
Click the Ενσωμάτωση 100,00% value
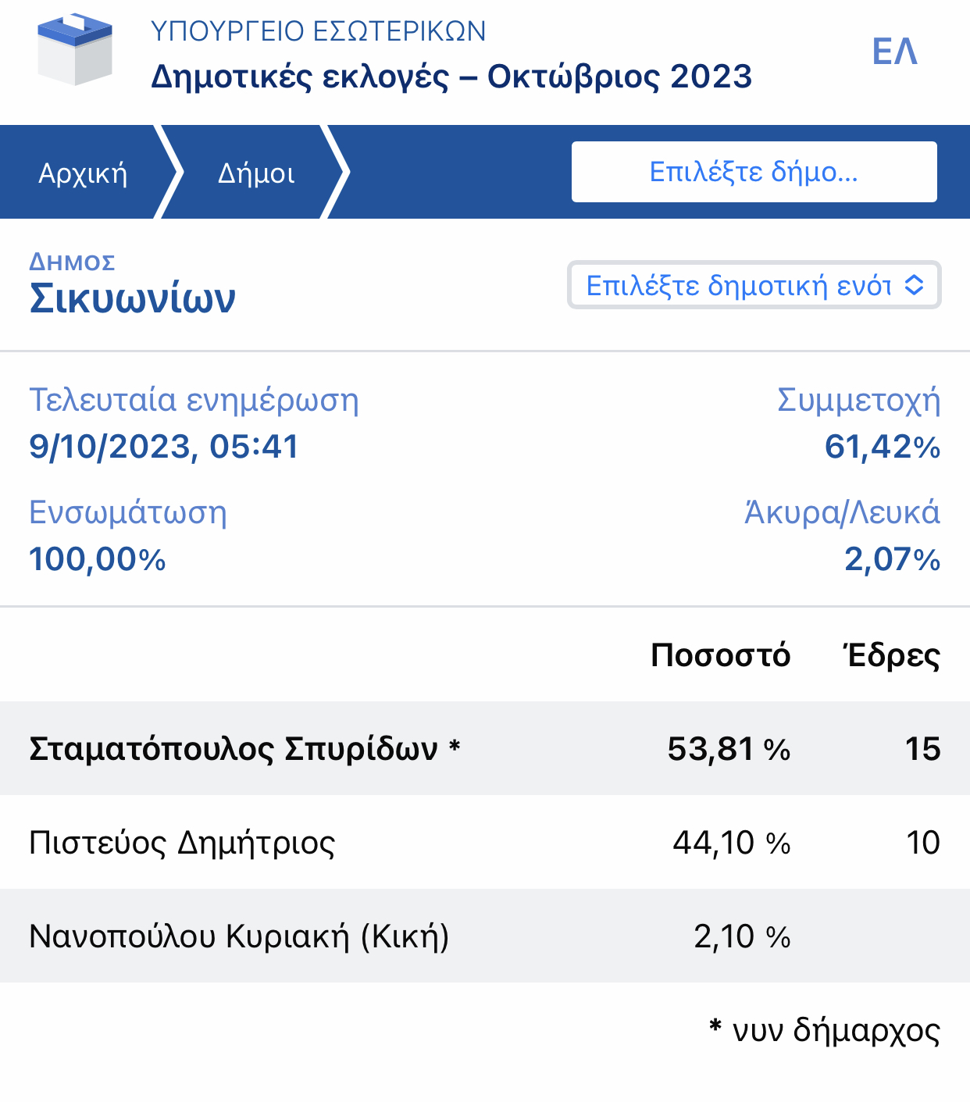[x=98, y=559]
